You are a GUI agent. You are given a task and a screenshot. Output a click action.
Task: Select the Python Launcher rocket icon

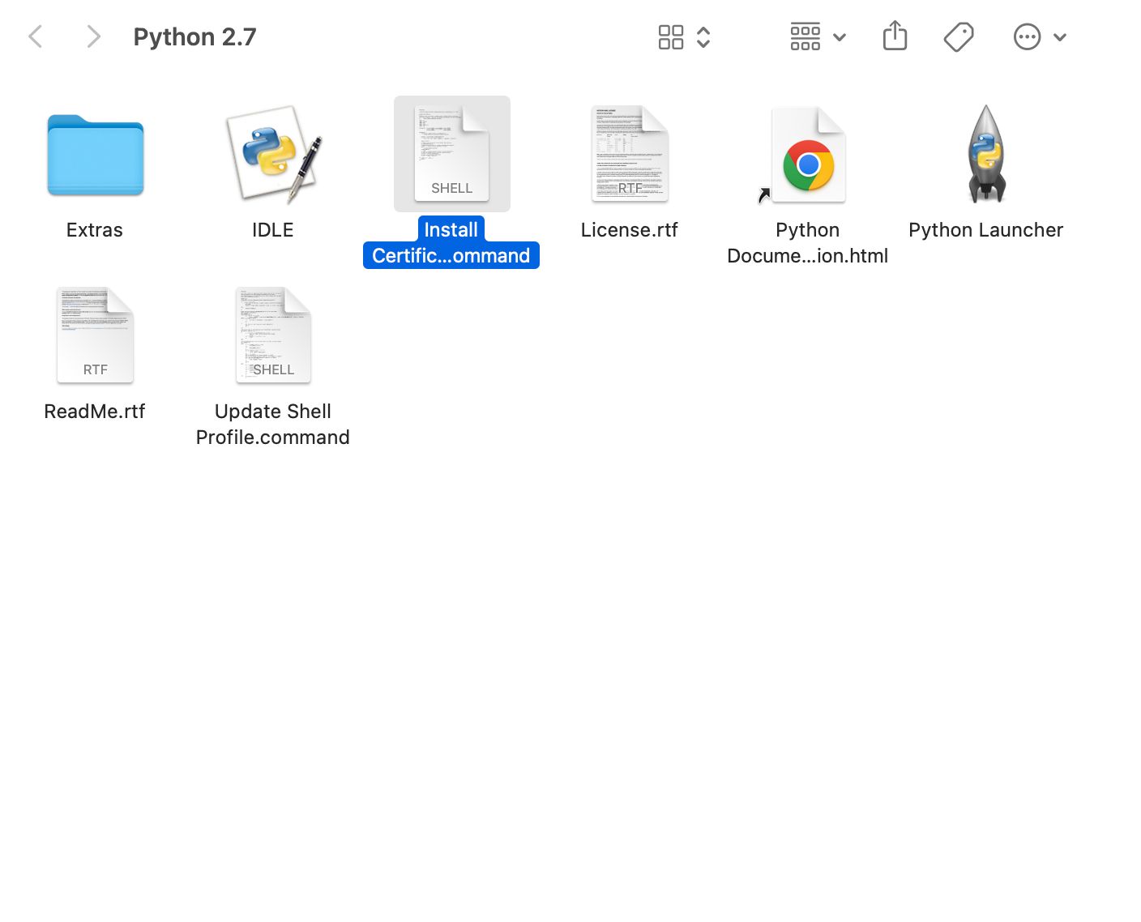pos(986,154)
